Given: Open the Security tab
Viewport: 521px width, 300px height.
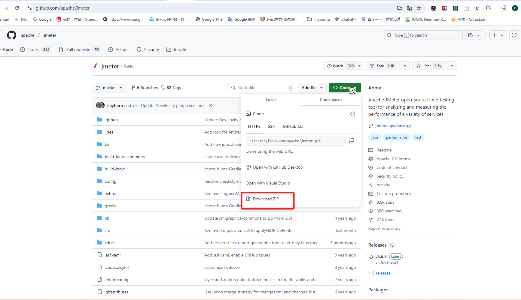Looking at the screenshot, I should pos(148,49).
